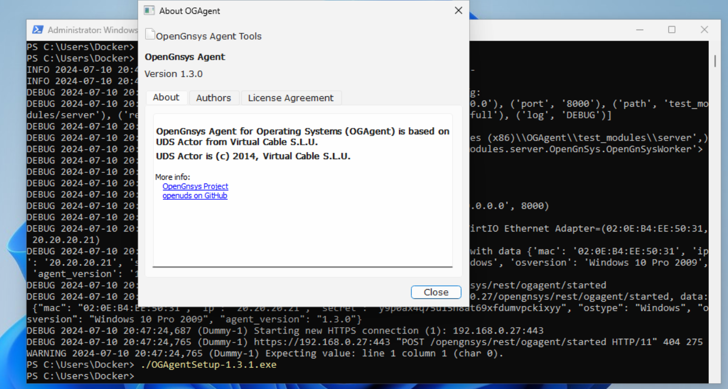Click the About OGAgent title bar text
728x389 pixels.
[190, 11]
